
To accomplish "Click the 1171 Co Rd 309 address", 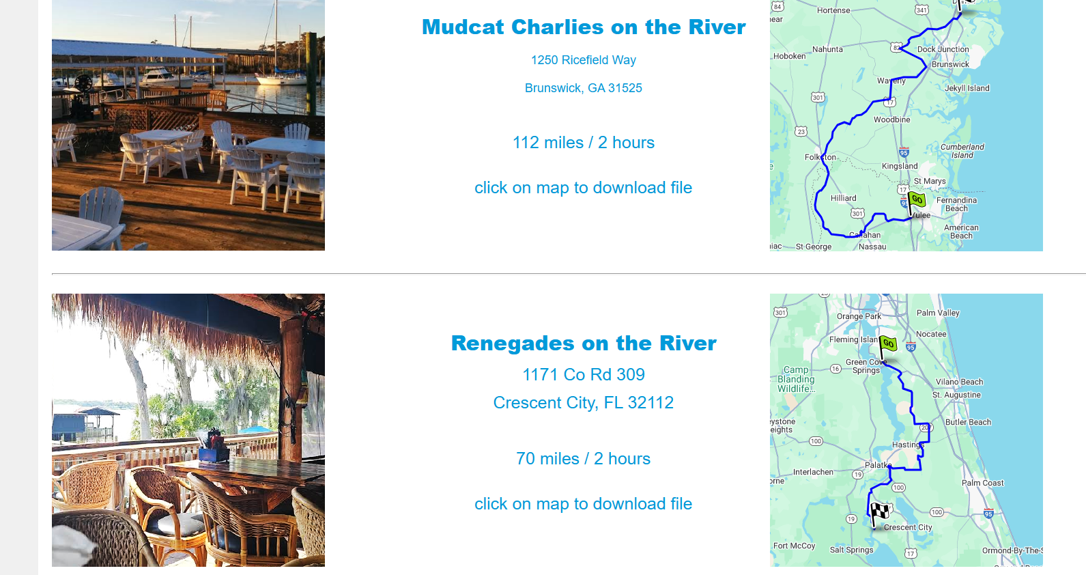I will click(584, 374).
